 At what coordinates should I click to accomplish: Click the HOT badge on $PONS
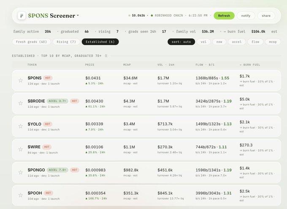point(48,78)
